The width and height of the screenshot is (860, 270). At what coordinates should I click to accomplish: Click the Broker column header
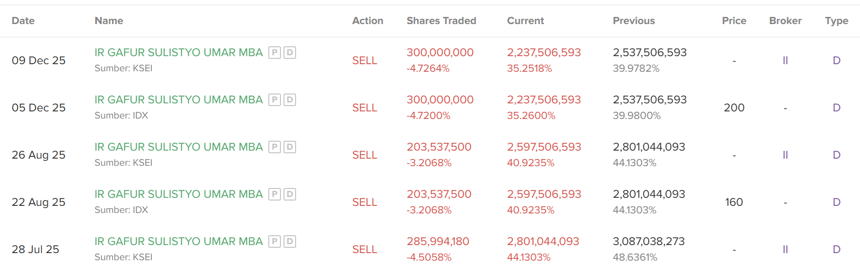coord(785,21)
